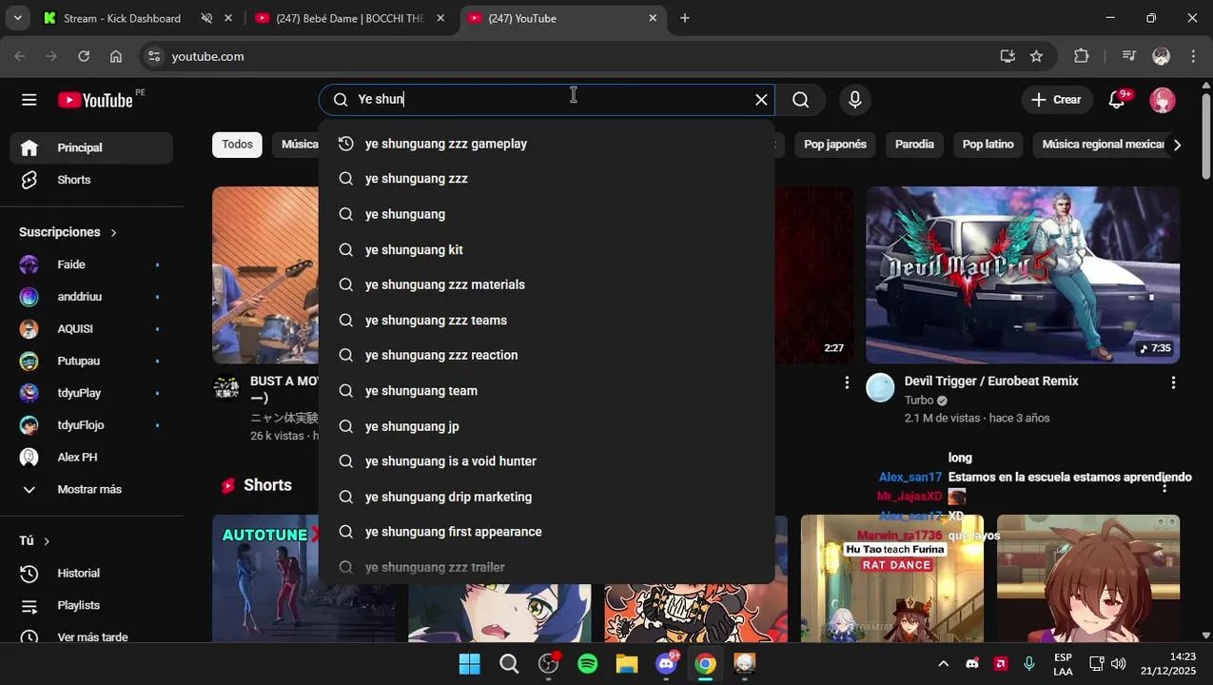Screen dimensions: 1213x685
Task: Open the tab search dropdown
Action: (x=16, y=18)
